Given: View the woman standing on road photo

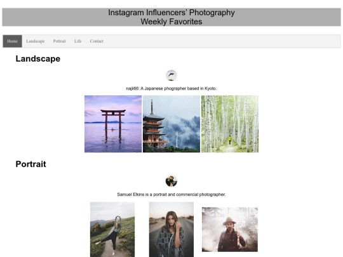Looking at the screenshot, I should [x=171, y=230].
